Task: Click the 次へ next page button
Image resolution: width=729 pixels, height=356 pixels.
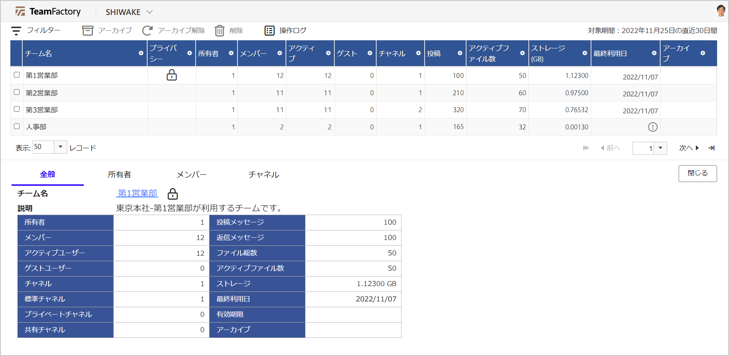Action: (689, 148)
